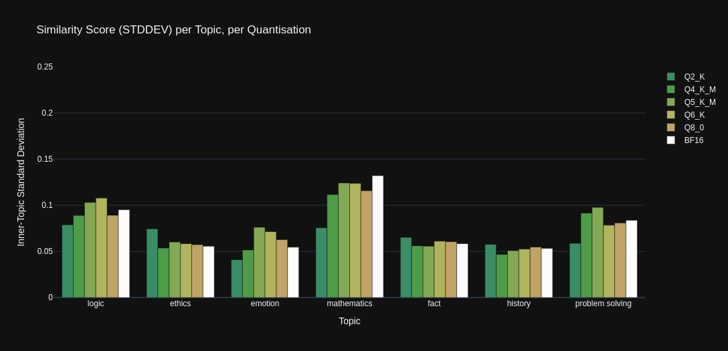Click the 'ethics' x-axis label
The image size is (728, 351).
click(x=180, y=304)
